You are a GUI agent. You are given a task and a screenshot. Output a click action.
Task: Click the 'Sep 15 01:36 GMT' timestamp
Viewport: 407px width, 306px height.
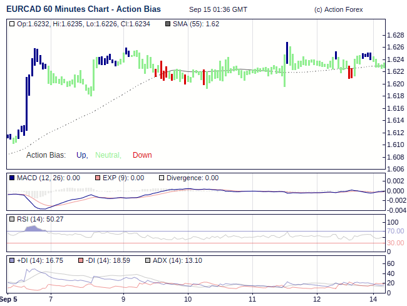point(218,10)
